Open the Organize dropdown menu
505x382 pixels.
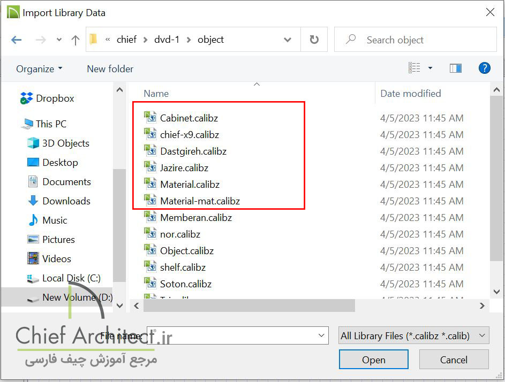39,68
